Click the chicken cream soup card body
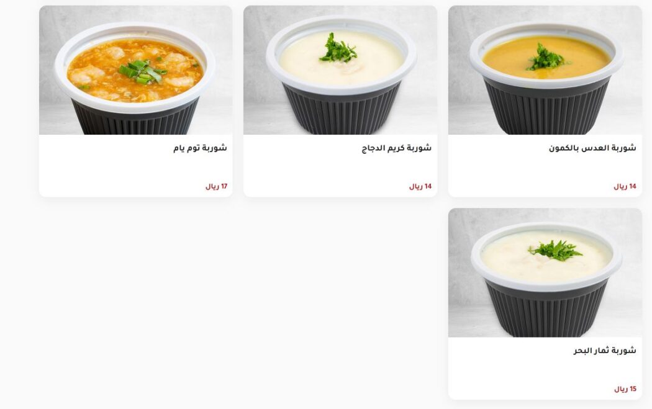The image size is (652, 409). [x=340, y=166]
